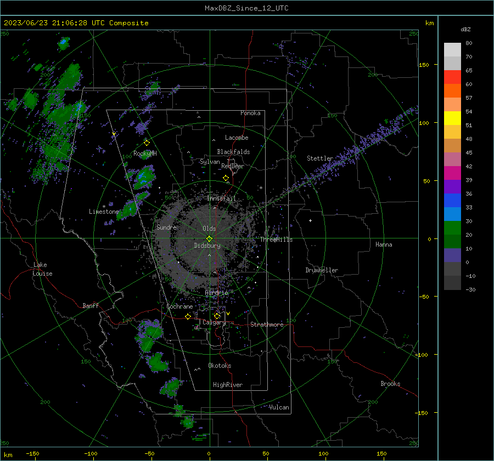Select the blue 33-36 dBZ legend swatch
Image resolution: width=494 pixels, height=461 pixels.
[x=452, y=201]
